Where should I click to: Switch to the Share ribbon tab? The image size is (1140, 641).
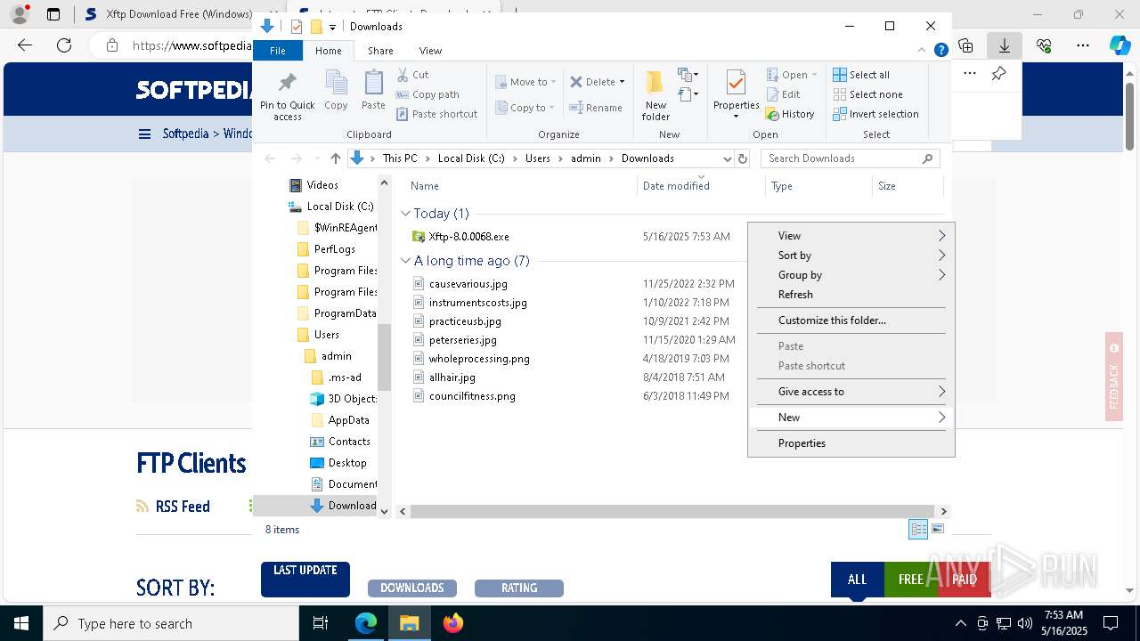(x=380, y=51)
